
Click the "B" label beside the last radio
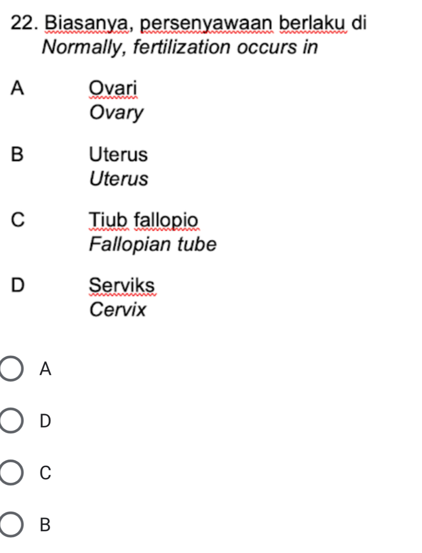[45, 524]
